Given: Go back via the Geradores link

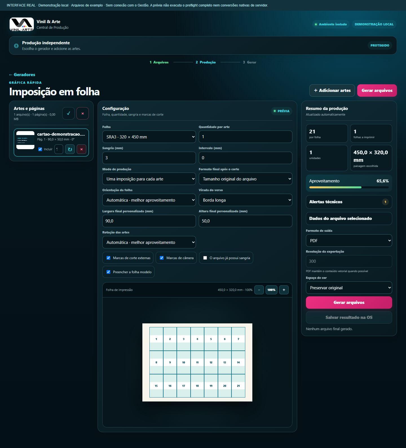Looking at the screenshot, I should (x=22, y=75).
